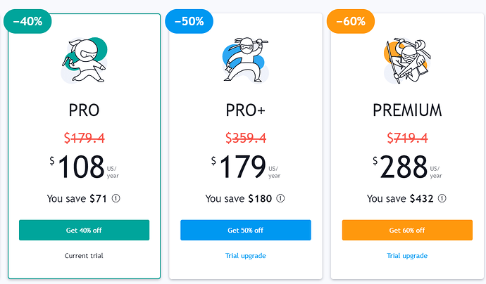Click the PREMIUM ninja with staff illustration
The image size is (486, 284).
407,60
